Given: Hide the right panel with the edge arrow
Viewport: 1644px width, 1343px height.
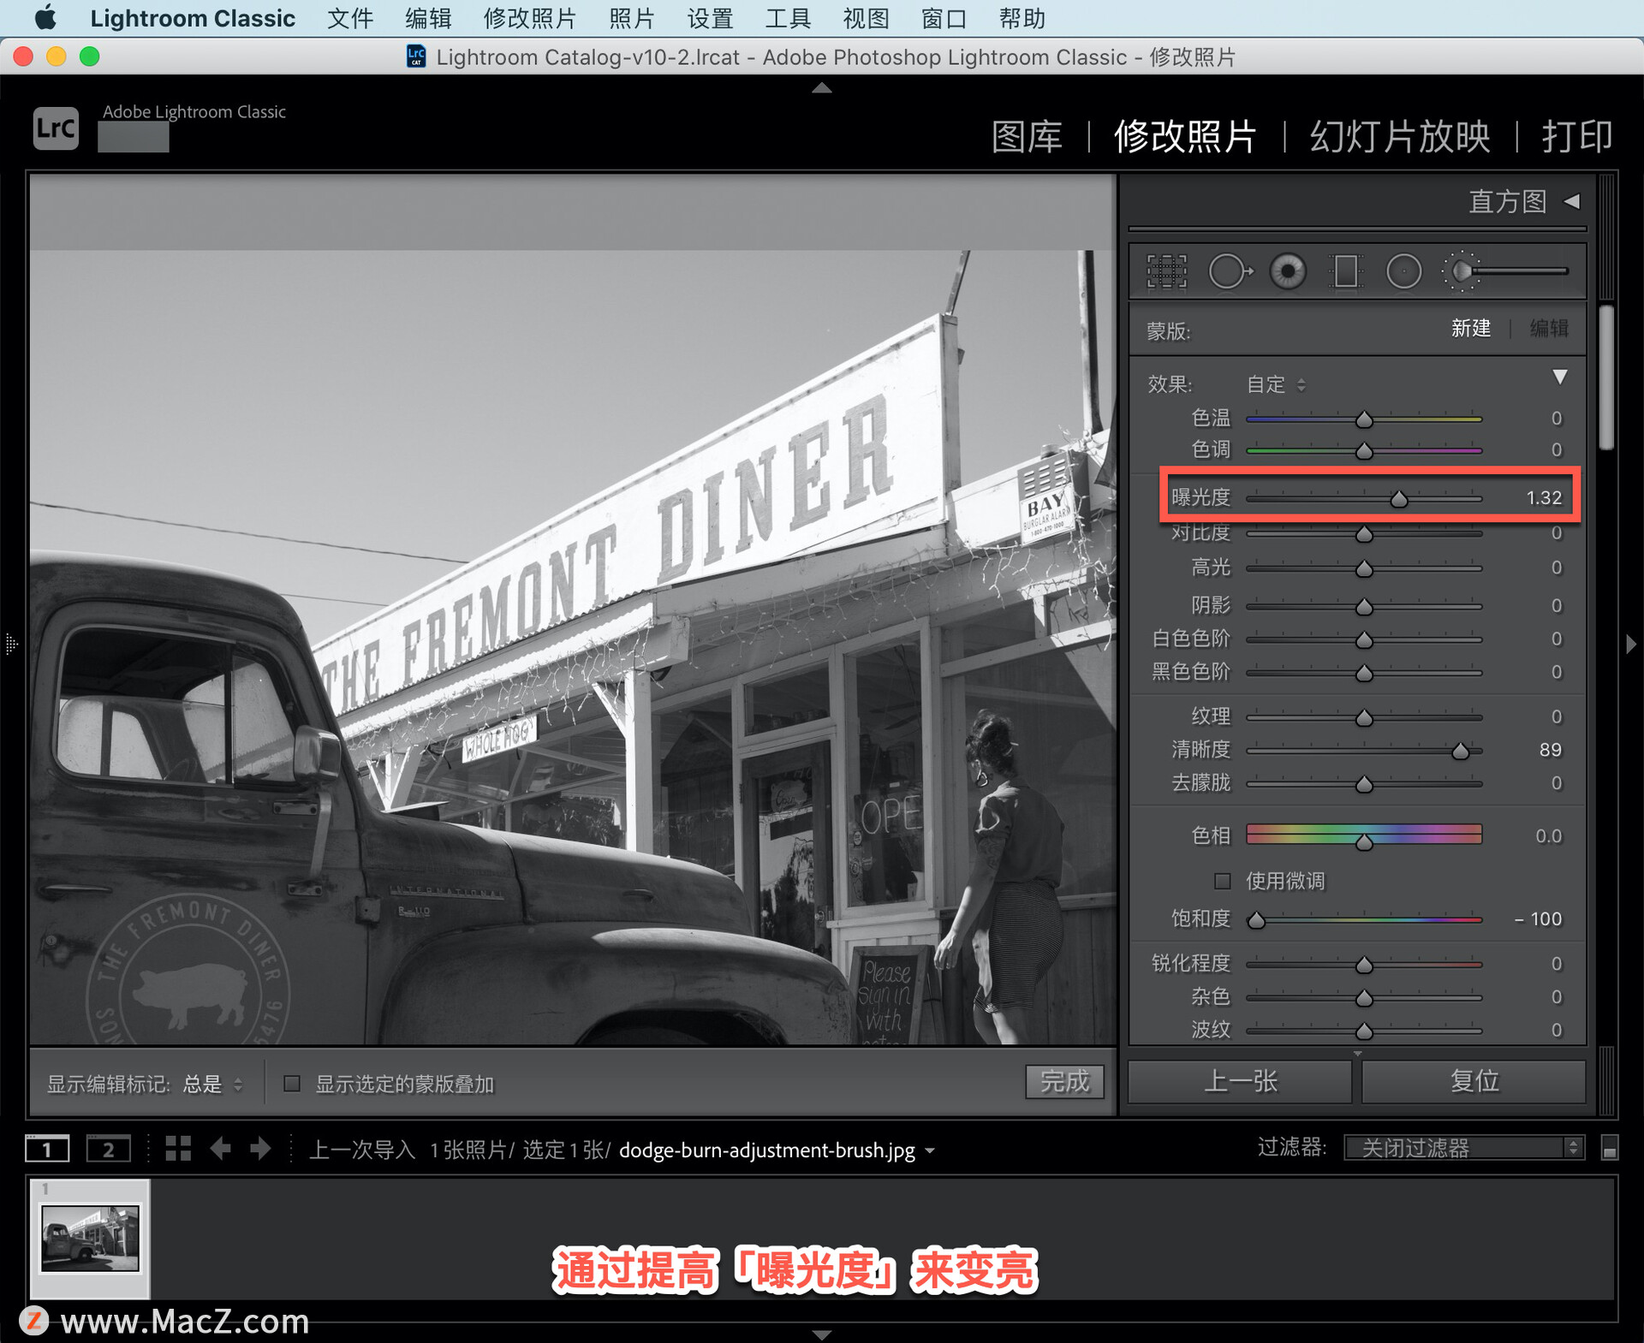Looking at the screenshot, I should point(1631,644).
